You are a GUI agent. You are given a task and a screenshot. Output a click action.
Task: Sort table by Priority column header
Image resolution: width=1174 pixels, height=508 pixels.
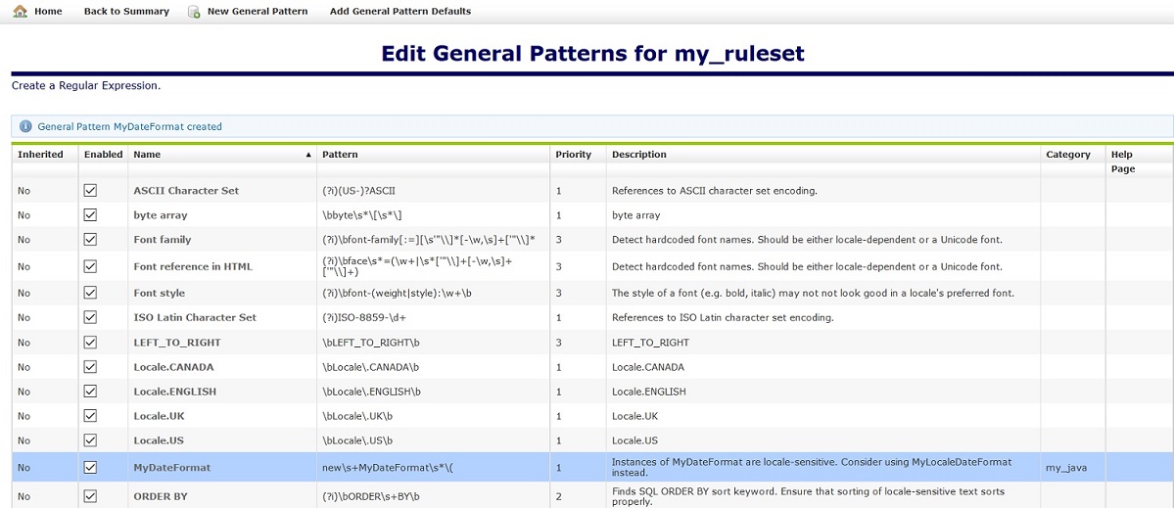coord(574,155)
